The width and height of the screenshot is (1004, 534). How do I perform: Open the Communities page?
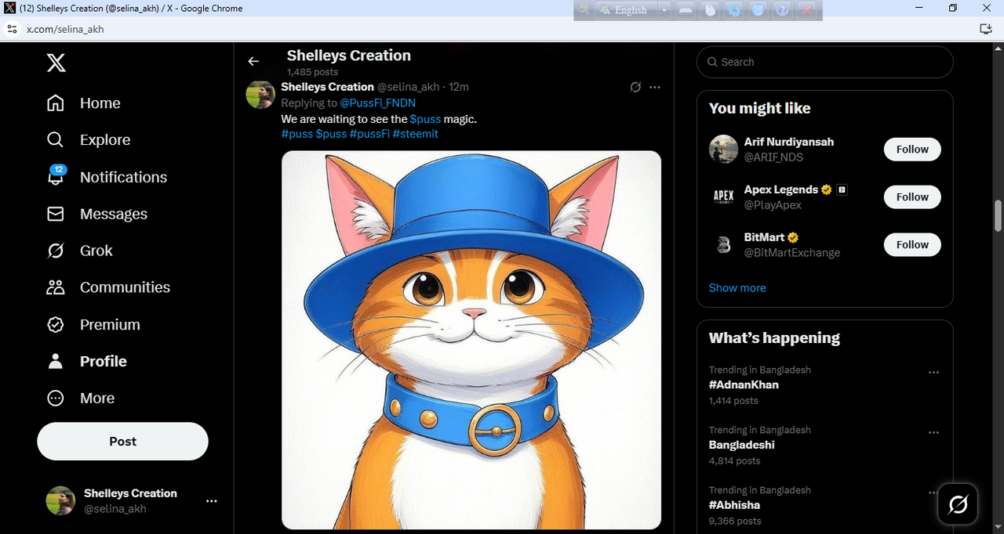pyautogui.click(x=108, y=287)
